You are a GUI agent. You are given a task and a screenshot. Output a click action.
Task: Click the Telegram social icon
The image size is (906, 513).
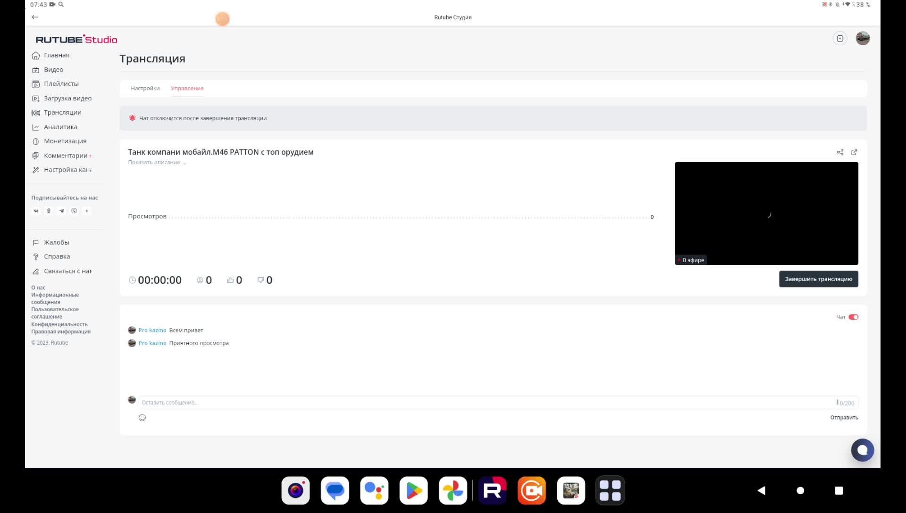(61, 211)
